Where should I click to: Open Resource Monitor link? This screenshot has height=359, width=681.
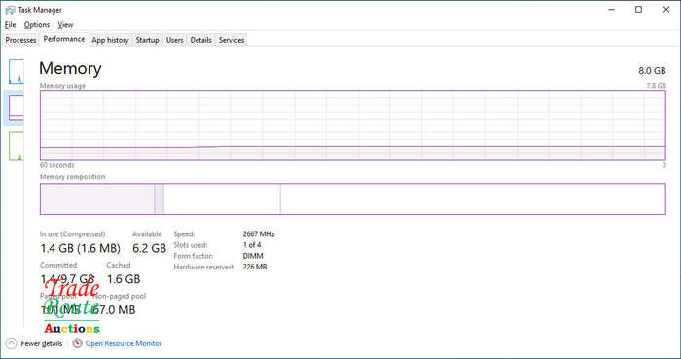point(124,343)
